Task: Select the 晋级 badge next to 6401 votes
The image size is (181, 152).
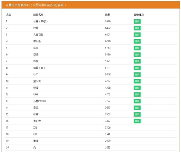Action: 137,35
